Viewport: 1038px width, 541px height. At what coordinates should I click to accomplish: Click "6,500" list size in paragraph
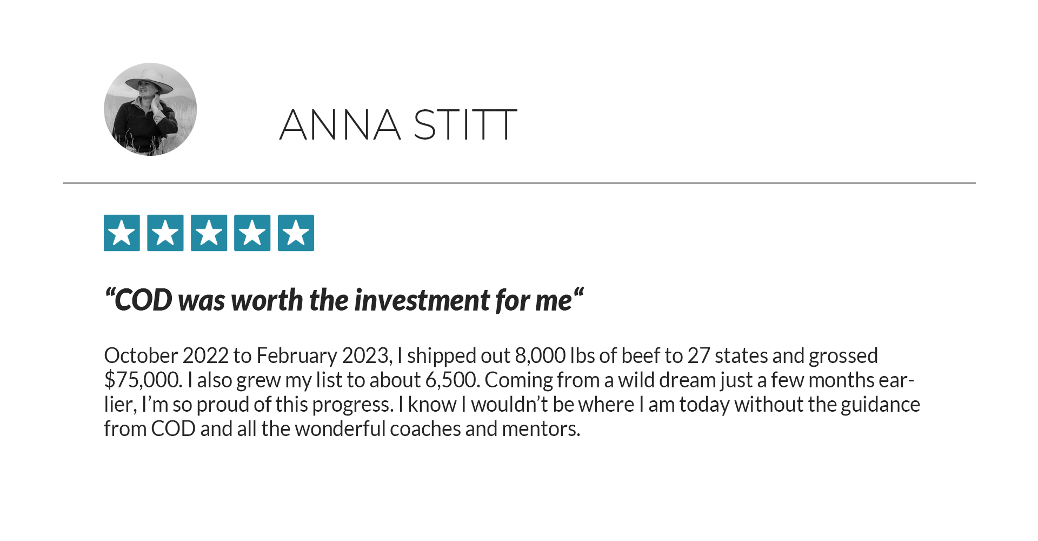click(x=453, y=380)
